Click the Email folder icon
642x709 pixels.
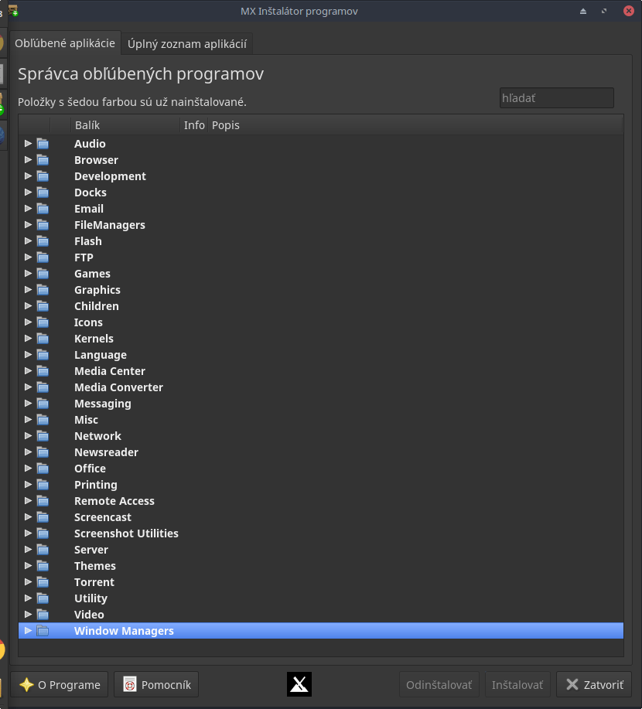(x=43, y=209)
